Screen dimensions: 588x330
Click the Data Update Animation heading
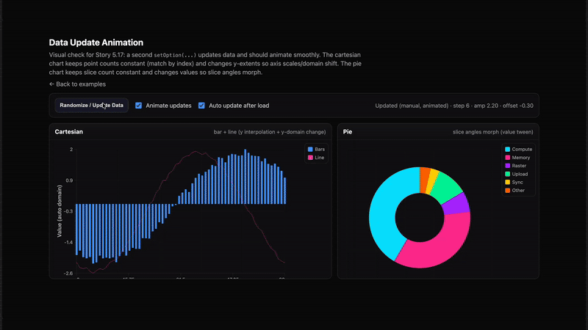click(96, 43)
